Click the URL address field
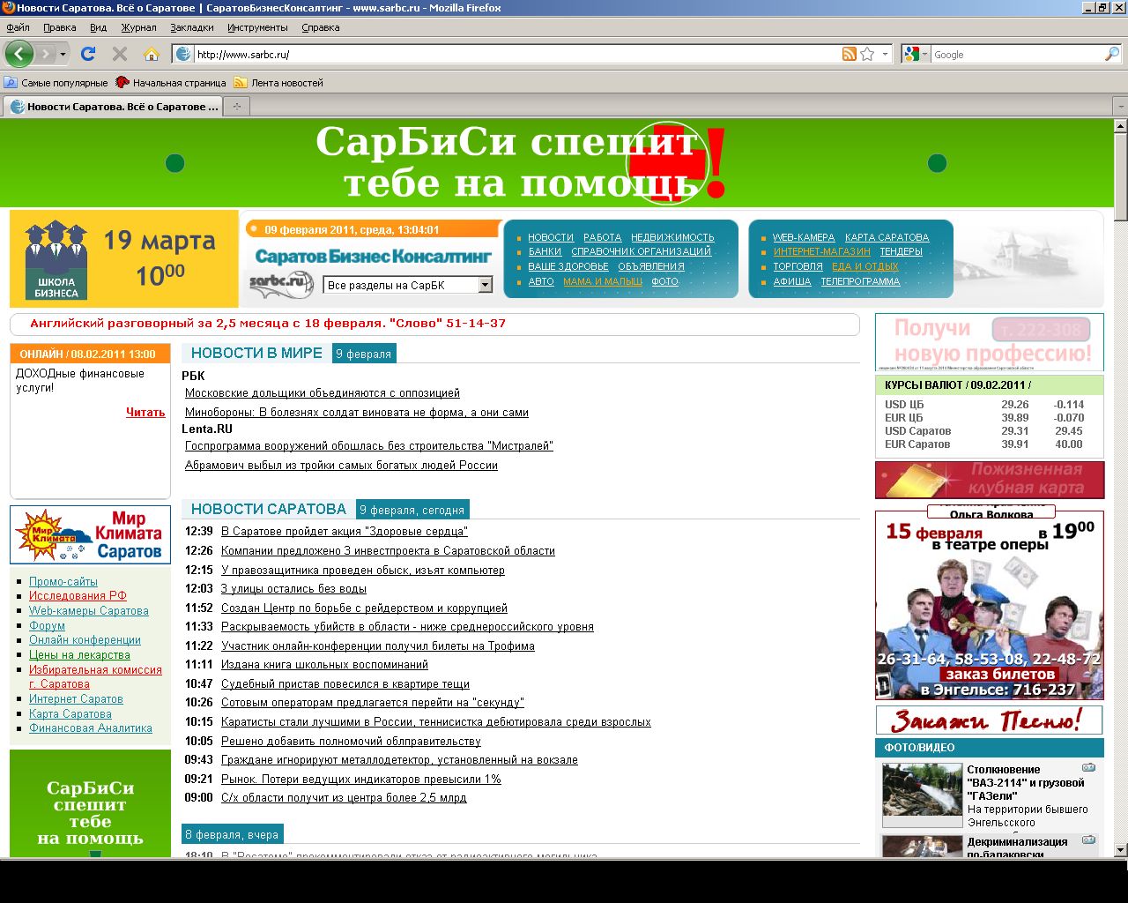This screenshot has width=1128, height=903. [516, 54]
